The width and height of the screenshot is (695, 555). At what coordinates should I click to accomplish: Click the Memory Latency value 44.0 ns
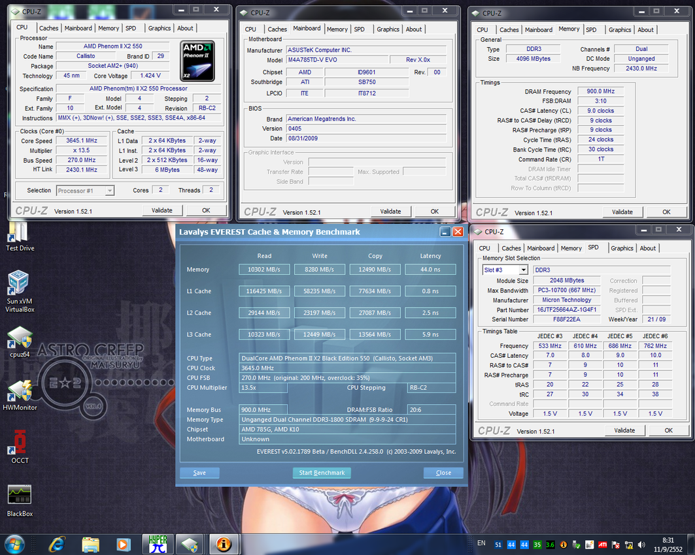(430, 270)
